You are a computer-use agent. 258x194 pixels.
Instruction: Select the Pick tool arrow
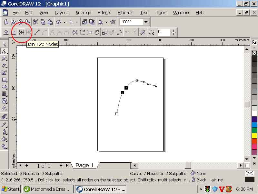click(4, 44)
